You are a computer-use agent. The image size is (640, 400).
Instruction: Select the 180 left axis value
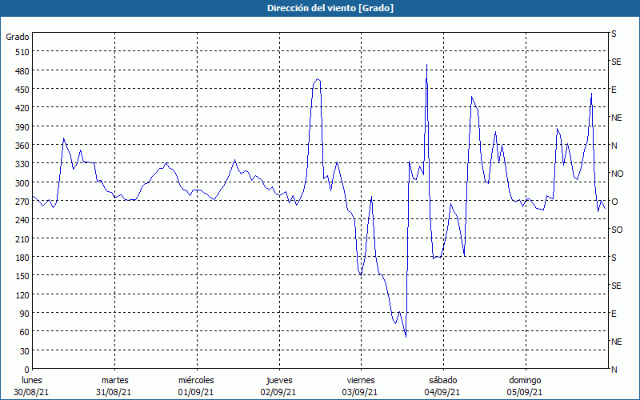22,258
